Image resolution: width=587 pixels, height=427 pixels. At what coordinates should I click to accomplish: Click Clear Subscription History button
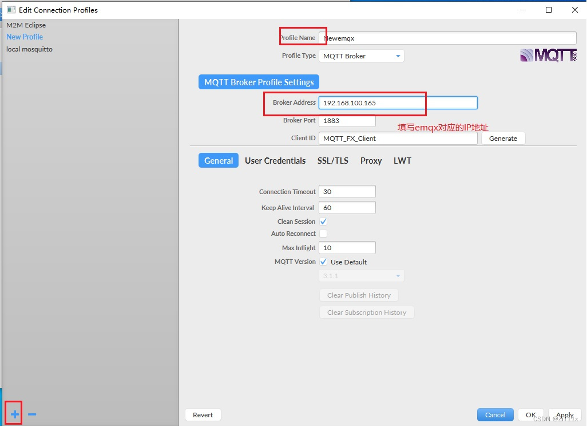pos(367,313)
